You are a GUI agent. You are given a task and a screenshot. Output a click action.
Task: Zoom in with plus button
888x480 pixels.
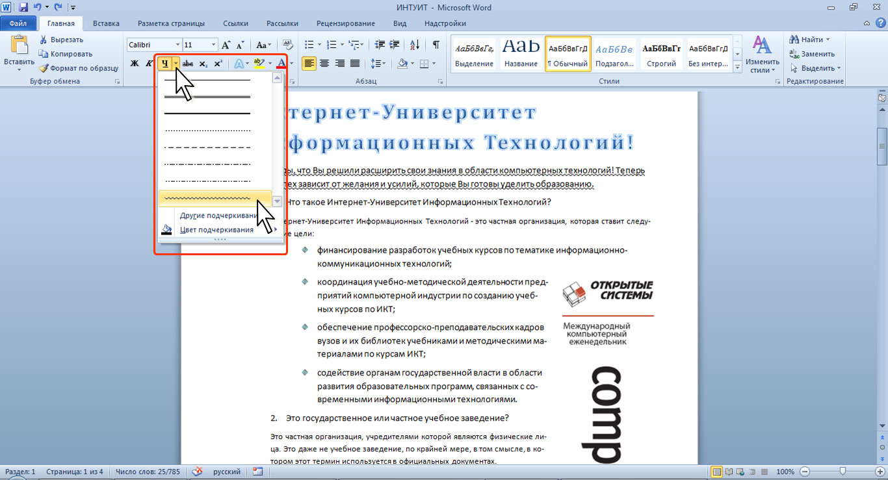pos(880,472)
